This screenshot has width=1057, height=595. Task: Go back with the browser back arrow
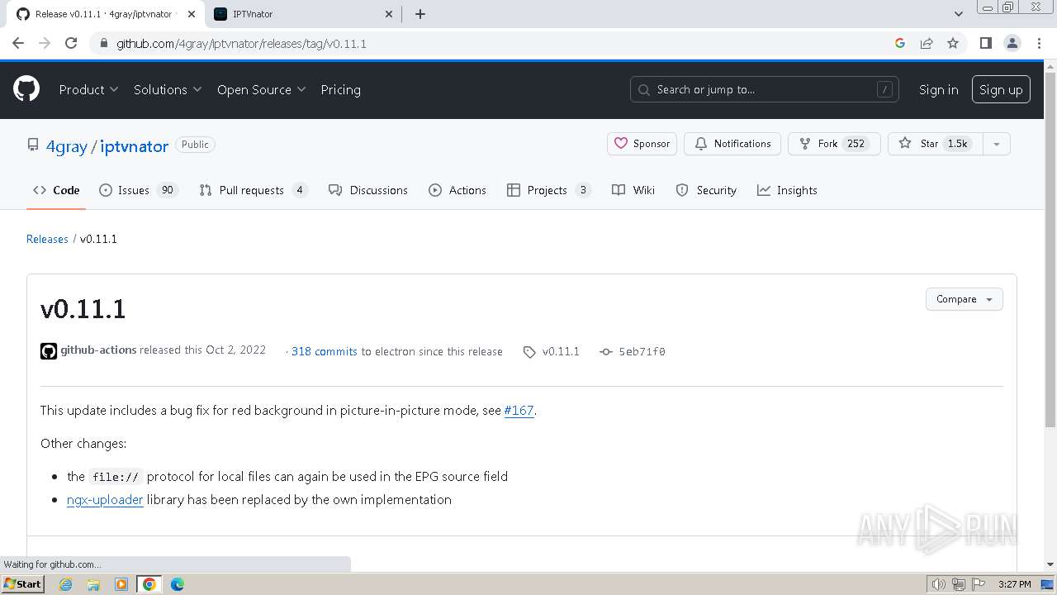click(x=18, y=43)
